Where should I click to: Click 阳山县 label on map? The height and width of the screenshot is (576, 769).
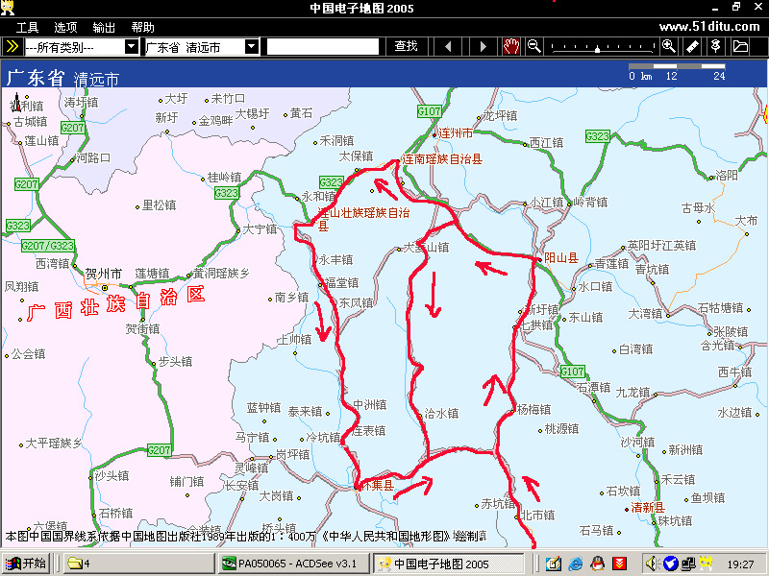(561, 258)
